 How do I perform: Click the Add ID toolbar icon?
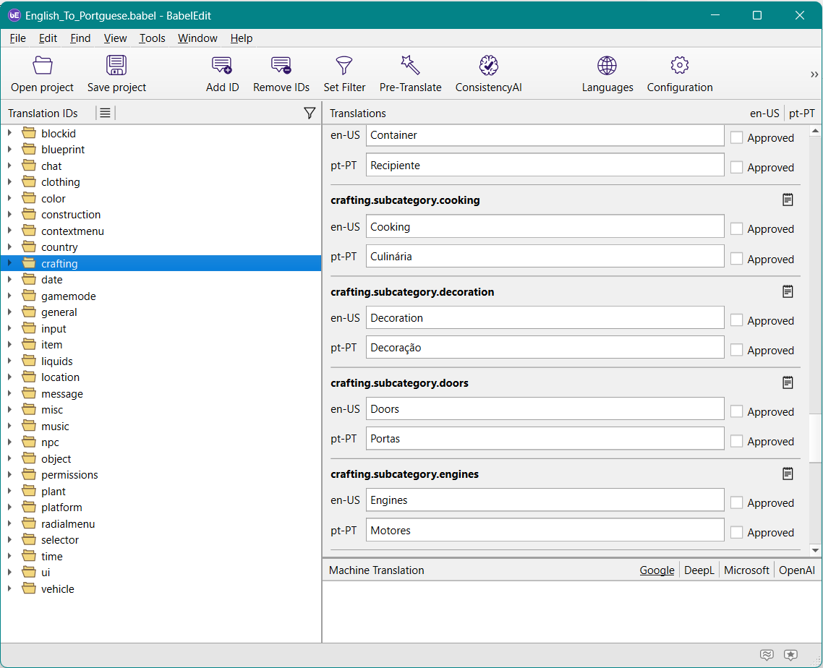[222, 66]
